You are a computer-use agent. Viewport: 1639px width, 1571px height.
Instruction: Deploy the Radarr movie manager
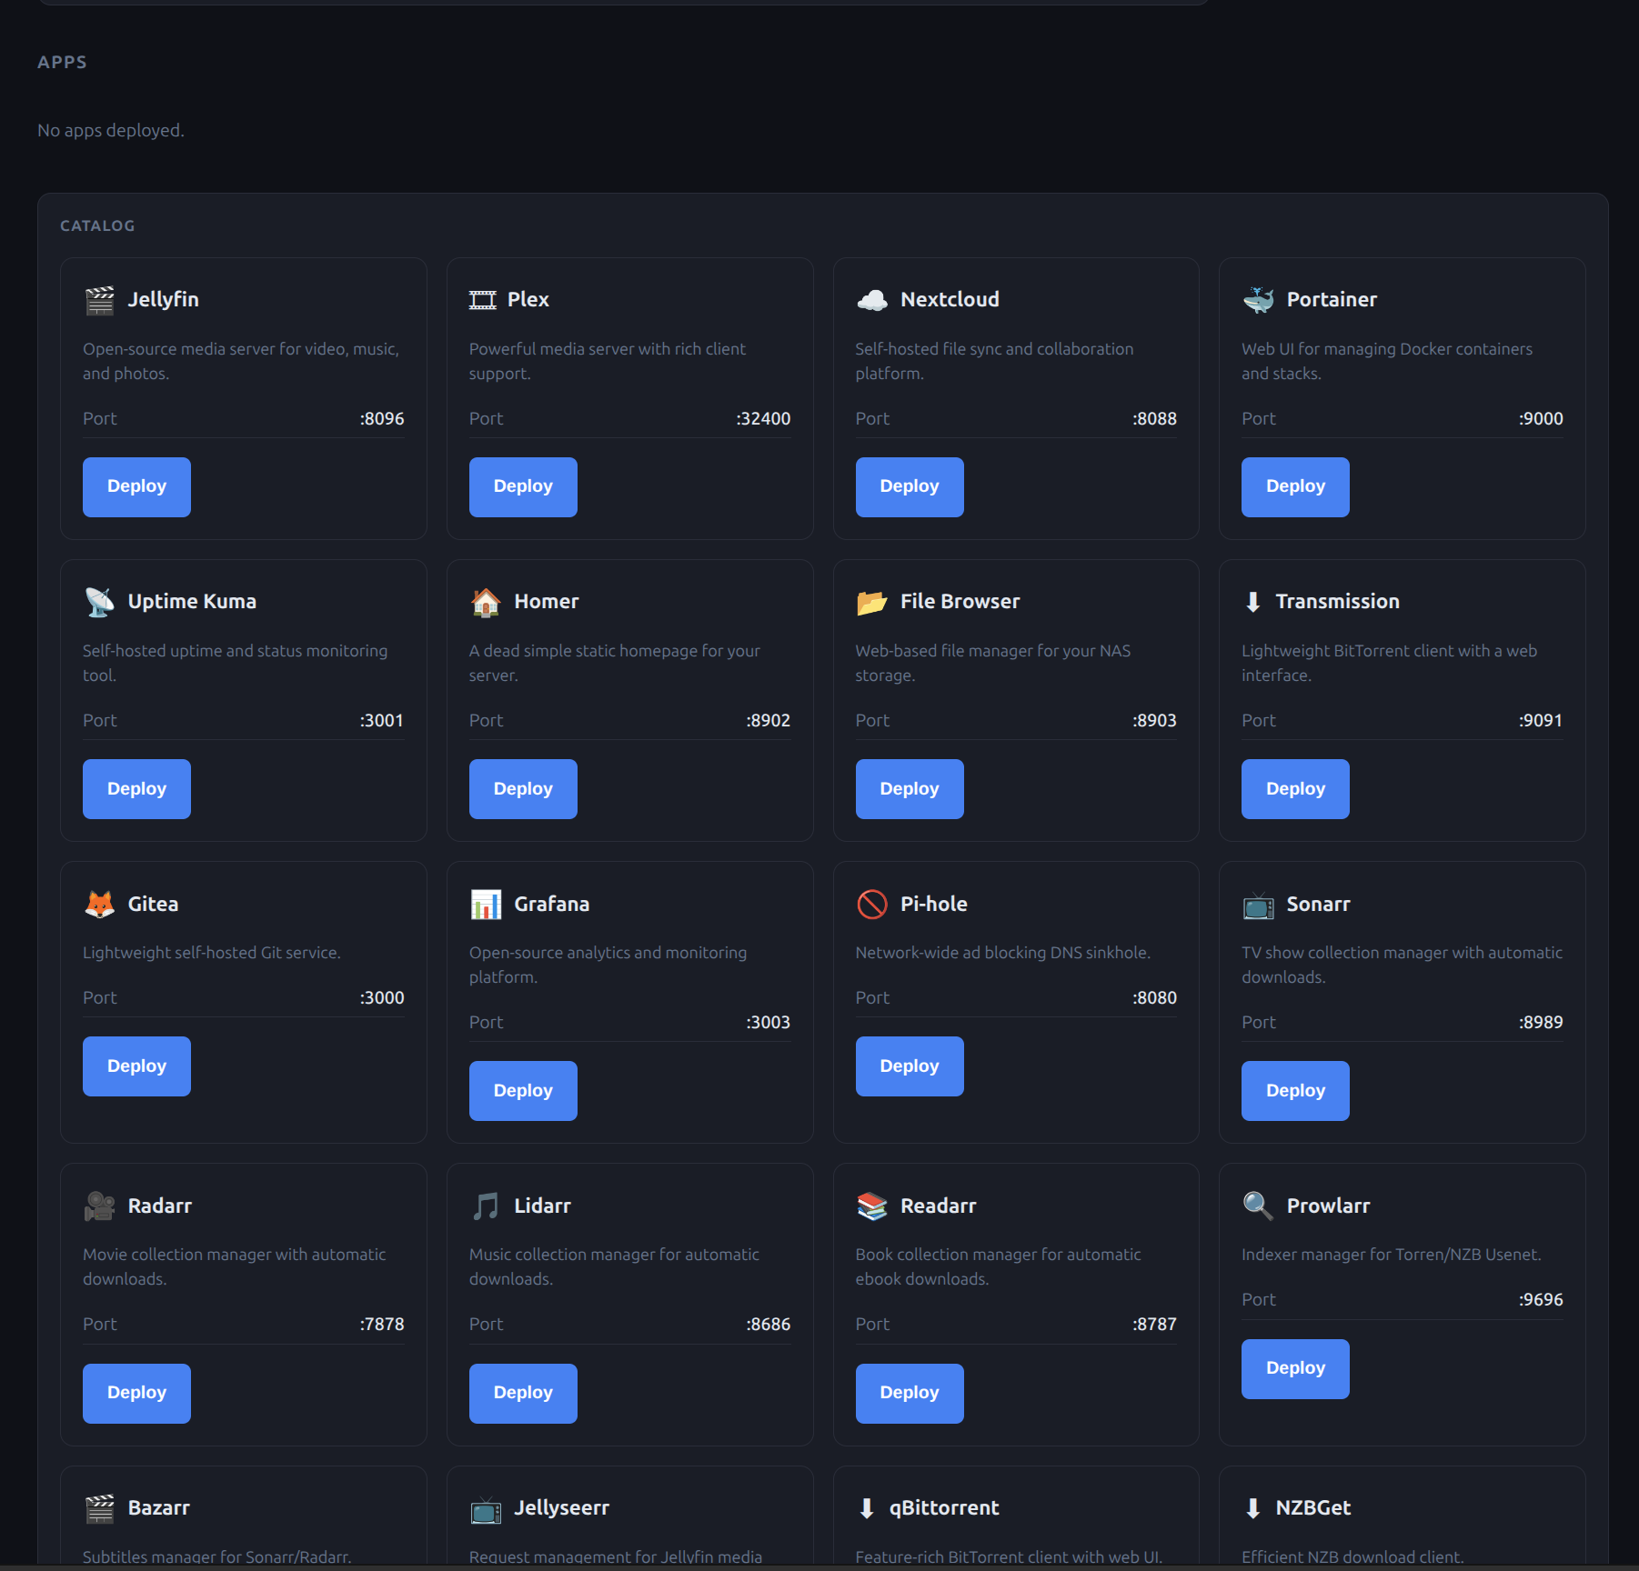click(136, 1393)
